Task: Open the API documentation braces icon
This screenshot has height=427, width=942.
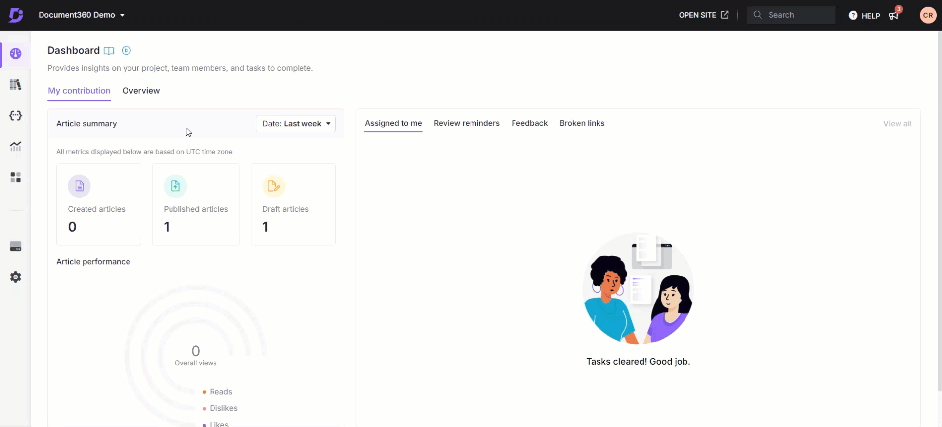Action: (16, 116)
